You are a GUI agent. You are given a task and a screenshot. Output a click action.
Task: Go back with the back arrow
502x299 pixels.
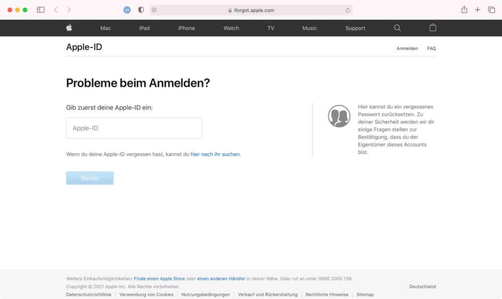tap(56, 10)
